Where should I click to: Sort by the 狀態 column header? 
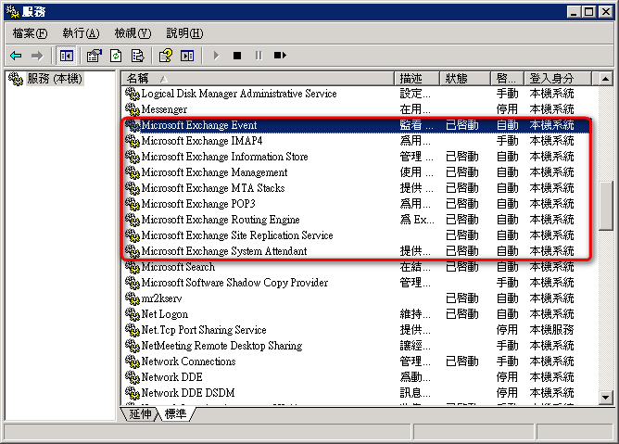point(465,79)
